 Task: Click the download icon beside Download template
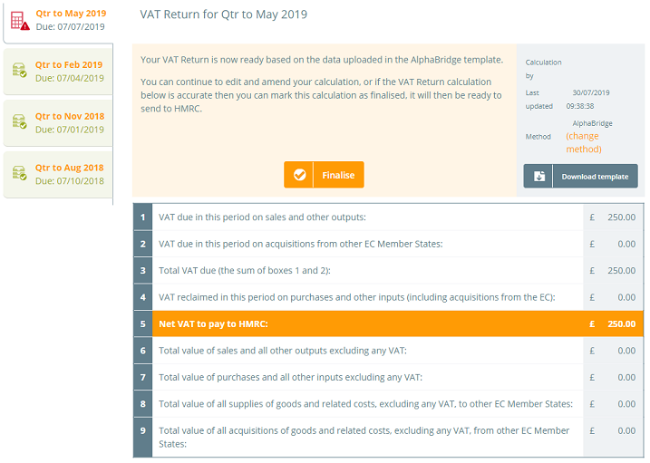[x=538, y=177]
